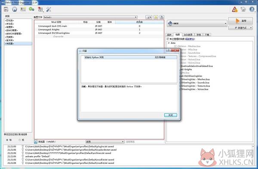The image size is (258, 169).
Task: Select Unmanaged: DLCShiveringIsles mod row
Action: click(99, 33)
